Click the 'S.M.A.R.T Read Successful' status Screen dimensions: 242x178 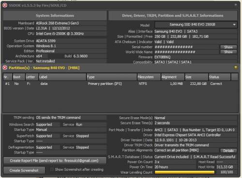[x=214, y=157]
